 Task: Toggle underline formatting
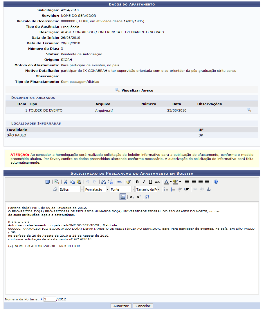150,182
